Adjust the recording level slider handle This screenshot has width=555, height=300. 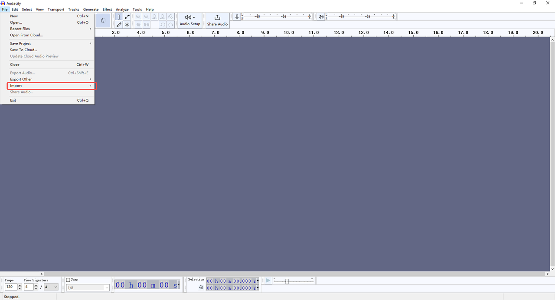310,16
